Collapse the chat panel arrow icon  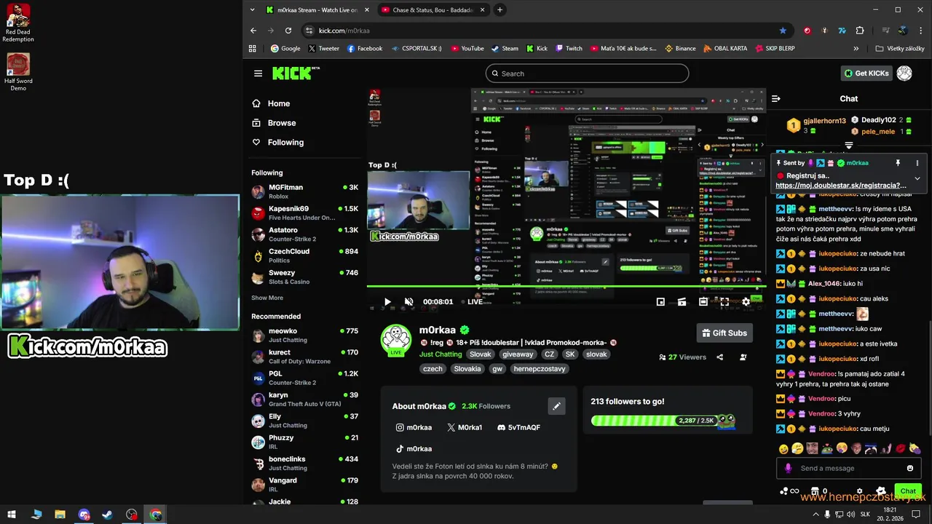point(776,98)
